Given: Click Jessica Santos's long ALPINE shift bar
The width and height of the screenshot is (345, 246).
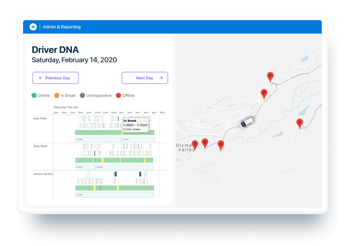Looking at the screenshot, I should pyautogui.click(x=115, y=195).
